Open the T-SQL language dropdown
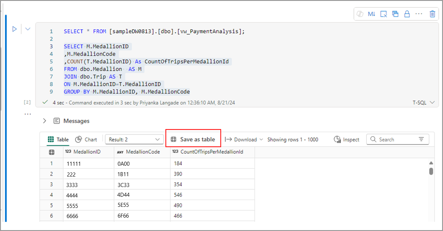This screenshot has width=443, height=231. [423, 103]
